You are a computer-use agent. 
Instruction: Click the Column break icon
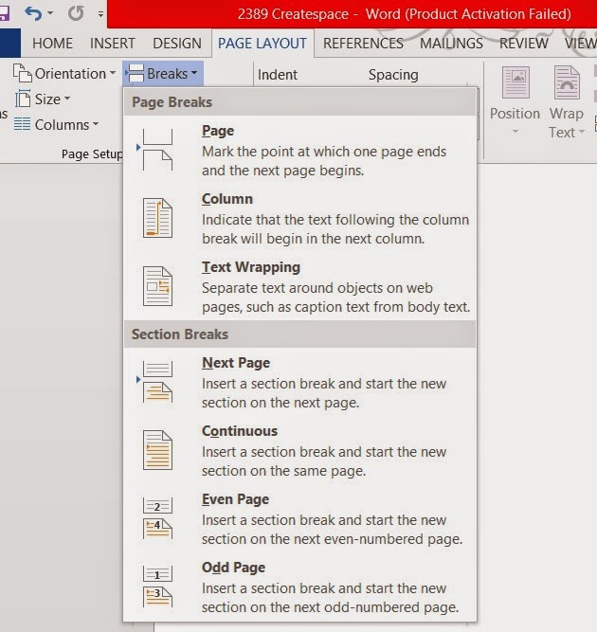coord(157,218)
